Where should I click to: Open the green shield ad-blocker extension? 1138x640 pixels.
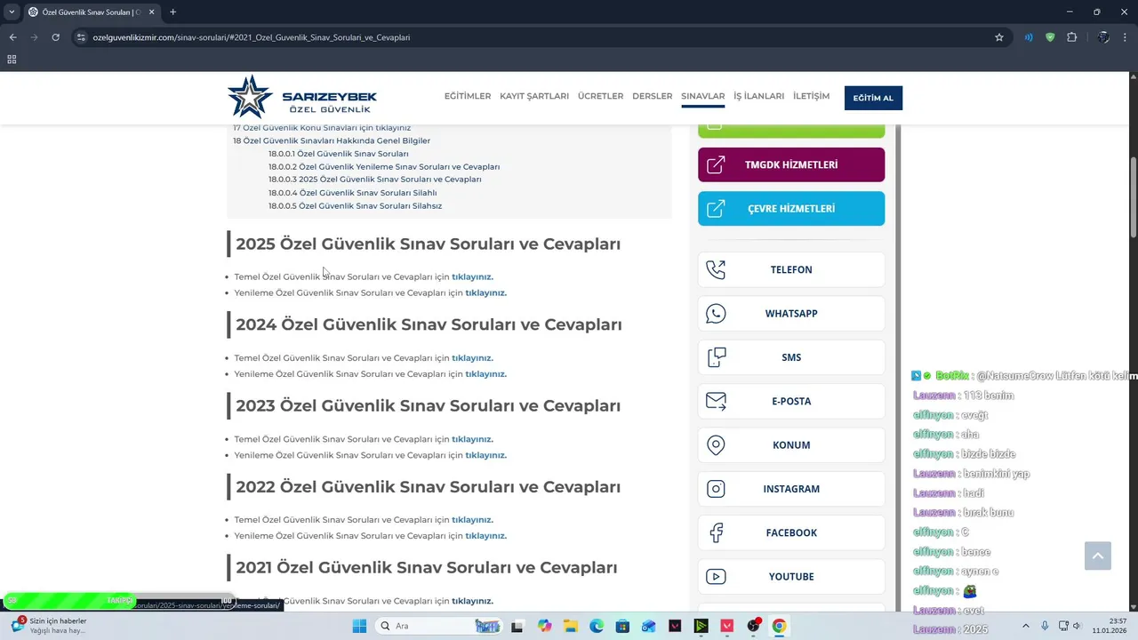tap(1050, 37)
